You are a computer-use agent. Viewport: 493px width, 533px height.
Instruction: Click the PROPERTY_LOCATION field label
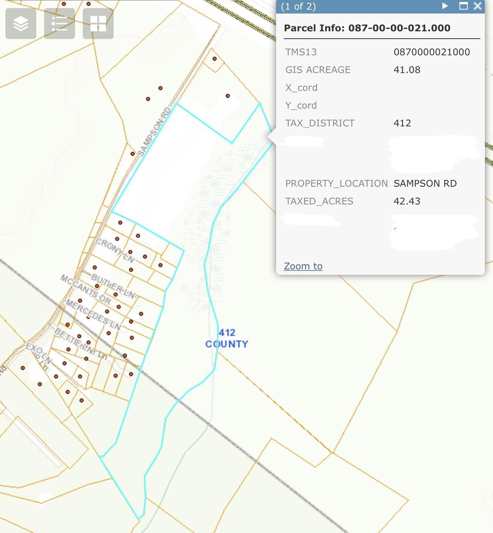pyautogui.click(x=336, y=184)
